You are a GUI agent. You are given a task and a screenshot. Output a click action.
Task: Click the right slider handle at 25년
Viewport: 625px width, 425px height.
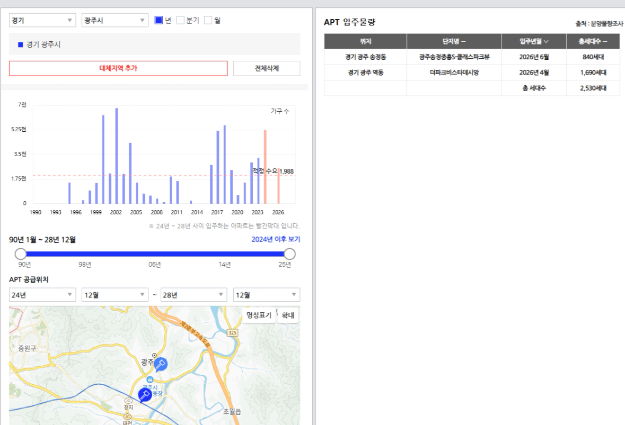(290, 254)
